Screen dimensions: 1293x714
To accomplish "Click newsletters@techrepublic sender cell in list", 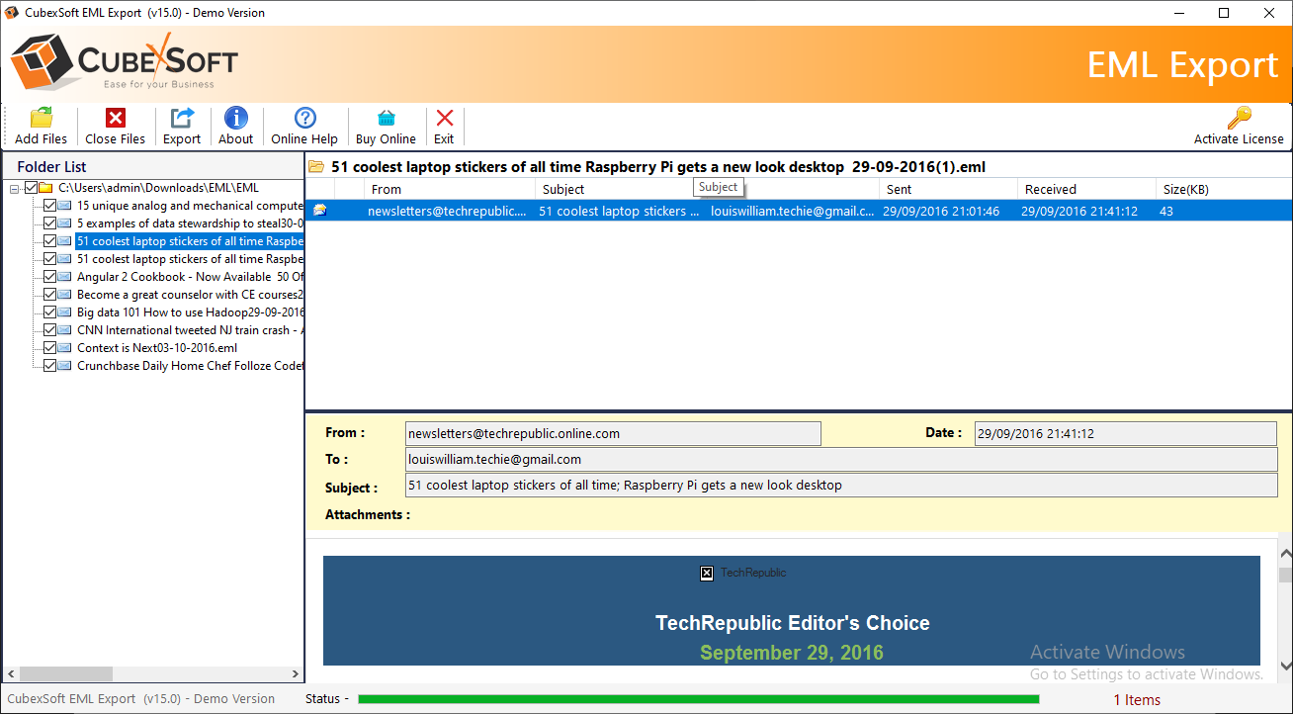I will (447, 211).
